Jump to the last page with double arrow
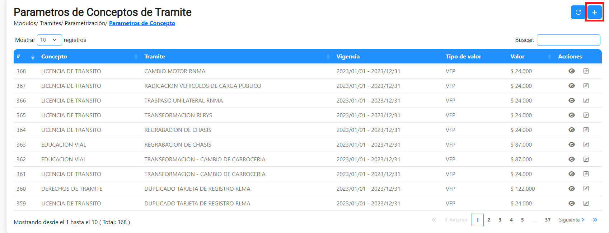The height and width of the screenshot is (233, 609). point(595,220)
